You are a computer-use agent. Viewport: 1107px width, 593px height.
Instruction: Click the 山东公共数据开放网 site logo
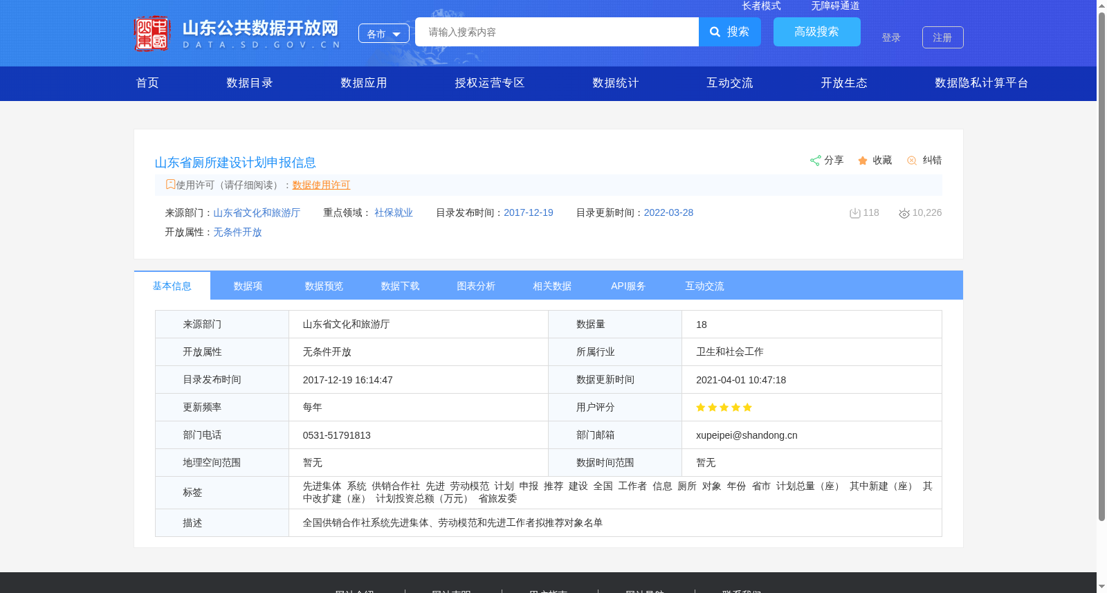click(x=237, y=33)
